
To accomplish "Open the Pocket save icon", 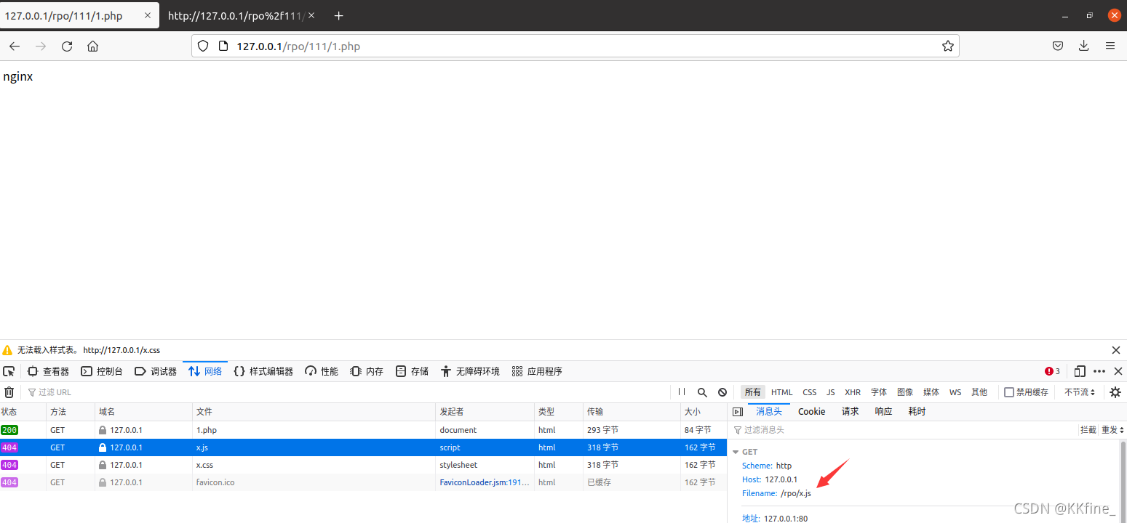I will (1058, 46).
